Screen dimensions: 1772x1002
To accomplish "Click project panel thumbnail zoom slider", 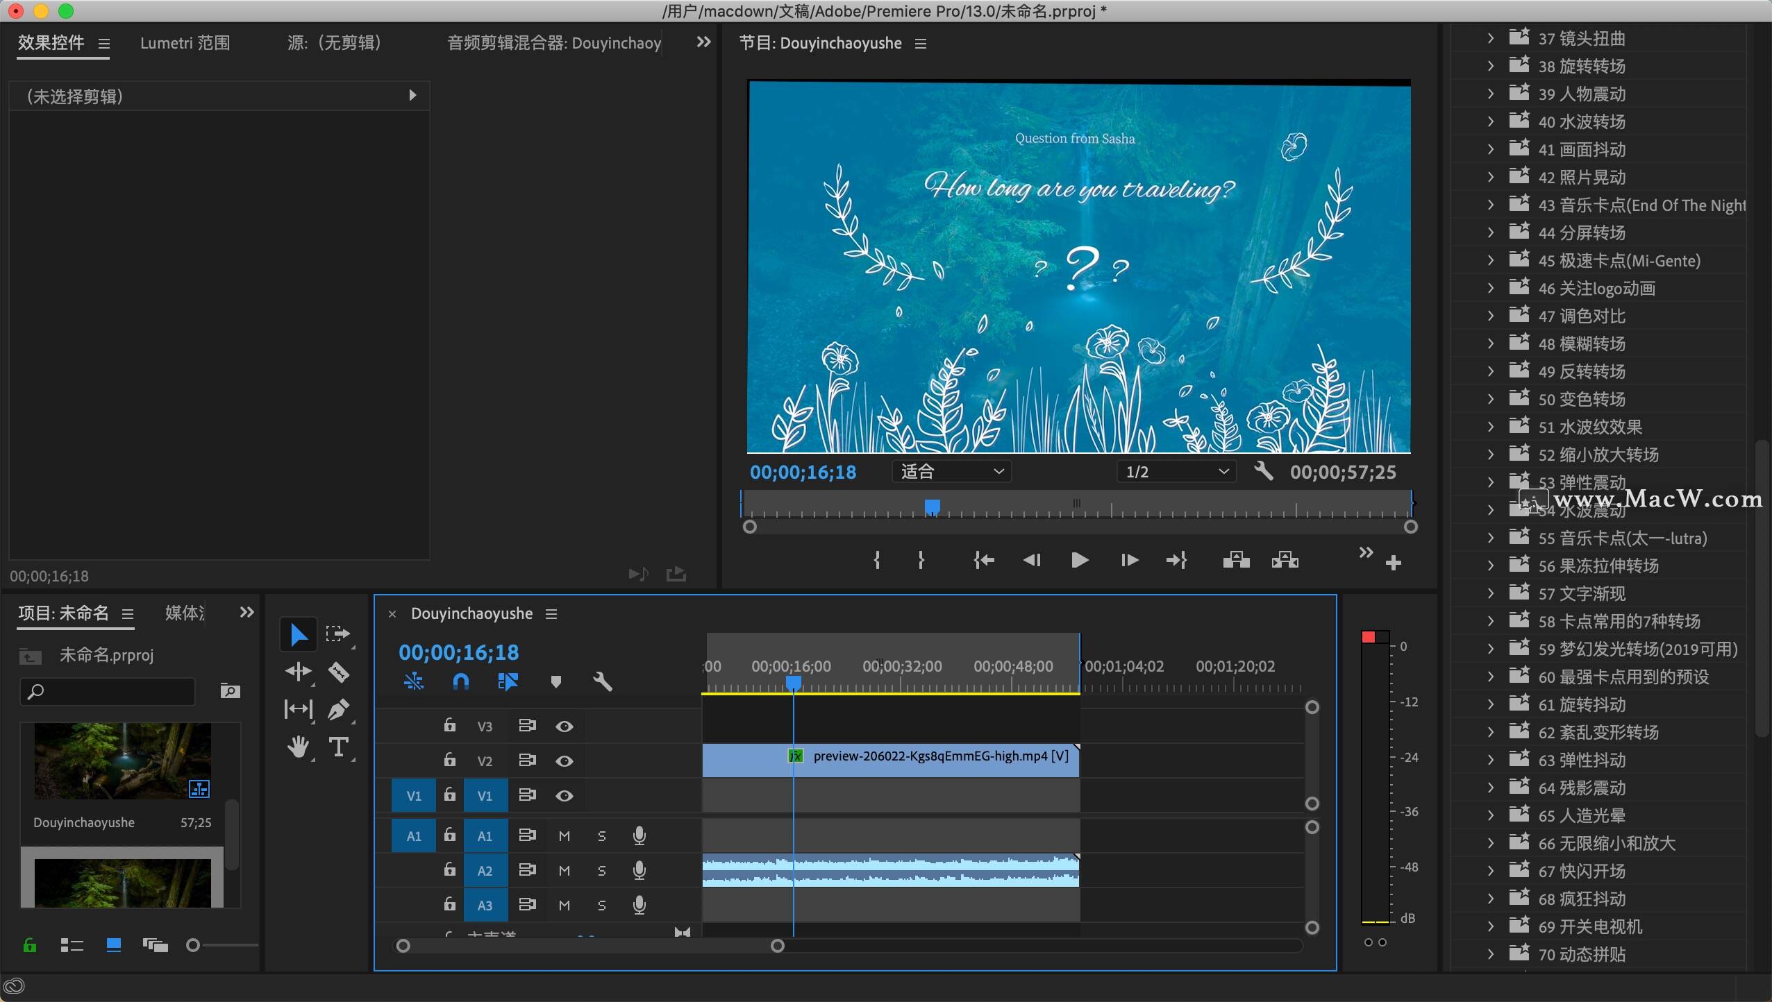I will pyautogui.click(x=194, y=945).
